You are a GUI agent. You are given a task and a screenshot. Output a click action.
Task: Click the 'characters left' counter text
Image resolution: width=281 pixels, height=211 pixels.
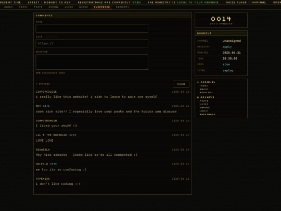coord(50,73)
